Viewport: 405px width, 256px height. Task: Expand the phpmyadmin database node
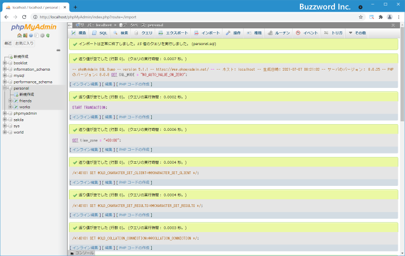(x=4, y=113)
